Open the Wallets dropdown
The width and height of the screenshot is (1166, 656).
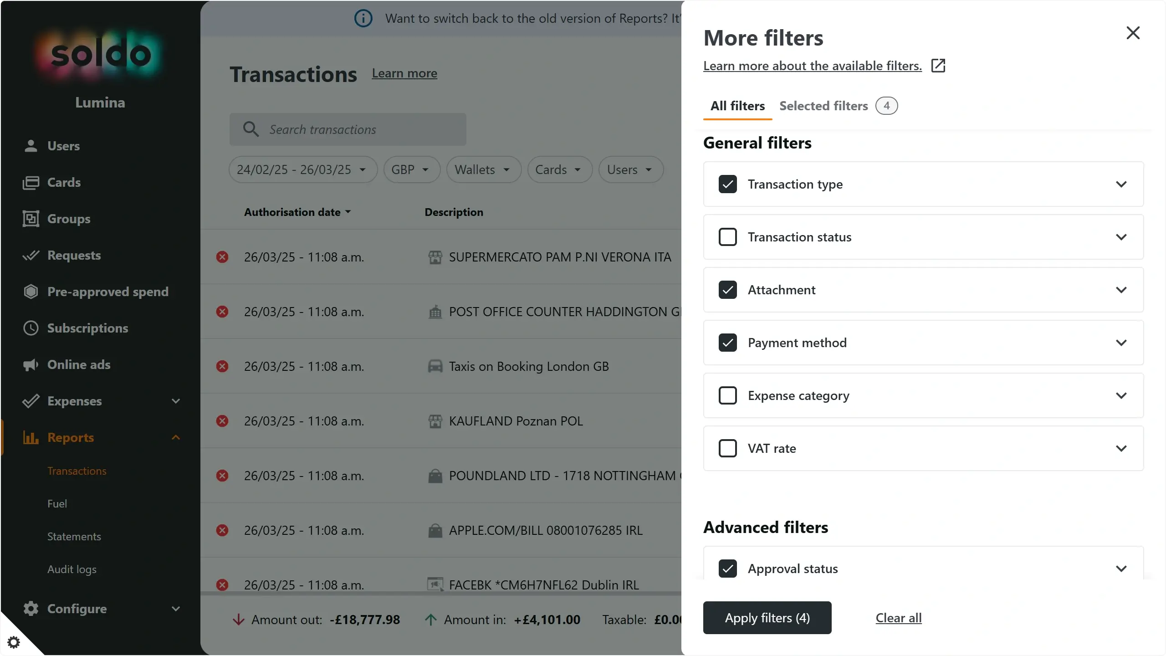coord(483,169)
